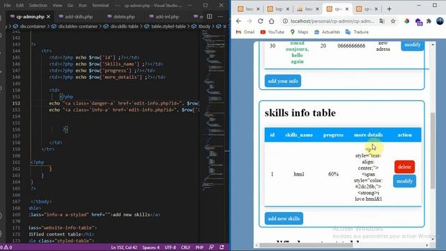Click the inner page horizontal scrollbar
This screenshot has height=251, width=446.
click(306, 245)
